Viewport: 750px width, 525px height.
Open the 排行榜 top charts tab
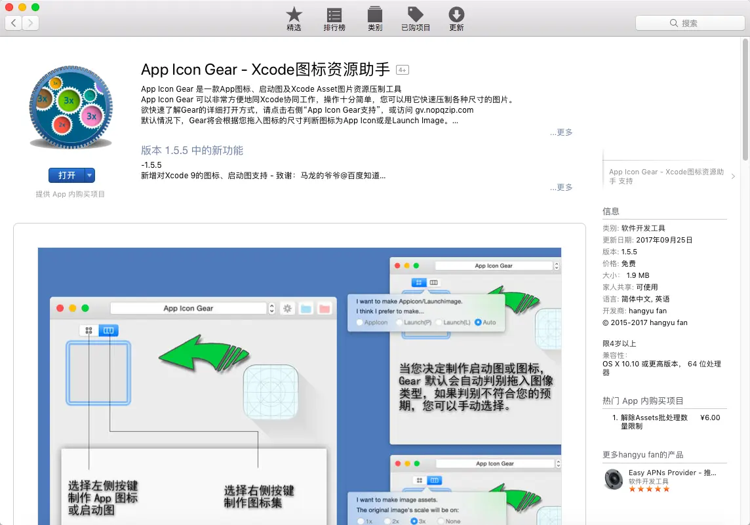(x=334, y=19)
